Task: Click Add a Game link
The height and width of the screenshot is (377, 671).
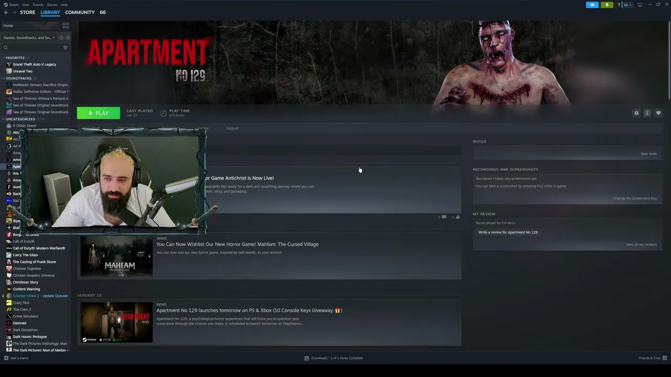Action: pos(19,358)
